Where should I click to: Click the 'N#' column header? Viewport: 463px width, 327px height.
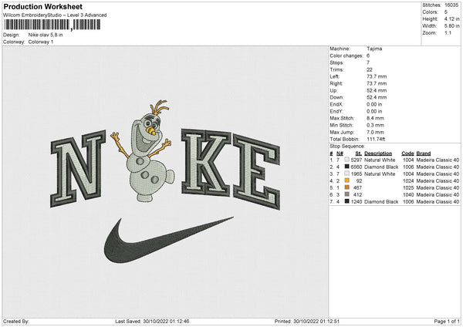[x=340, y=153]
